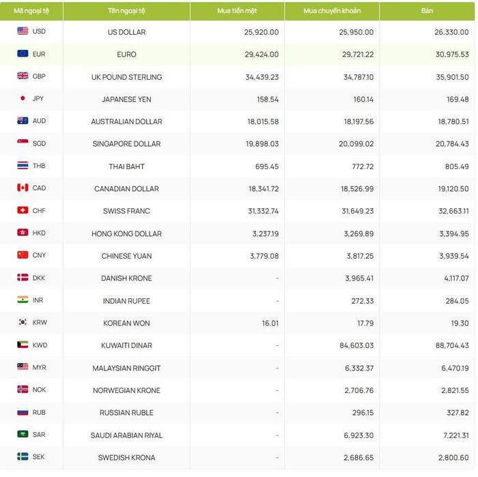This screenshot has width=478, height=477.
Task: Select the Saudi Arabia flag icon
Action: click(x=23, y=434)
